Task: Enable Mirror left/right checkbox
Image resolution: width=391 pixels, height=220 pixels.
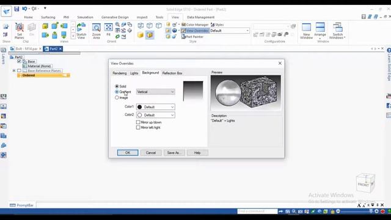Action: [x=138, y=128]
